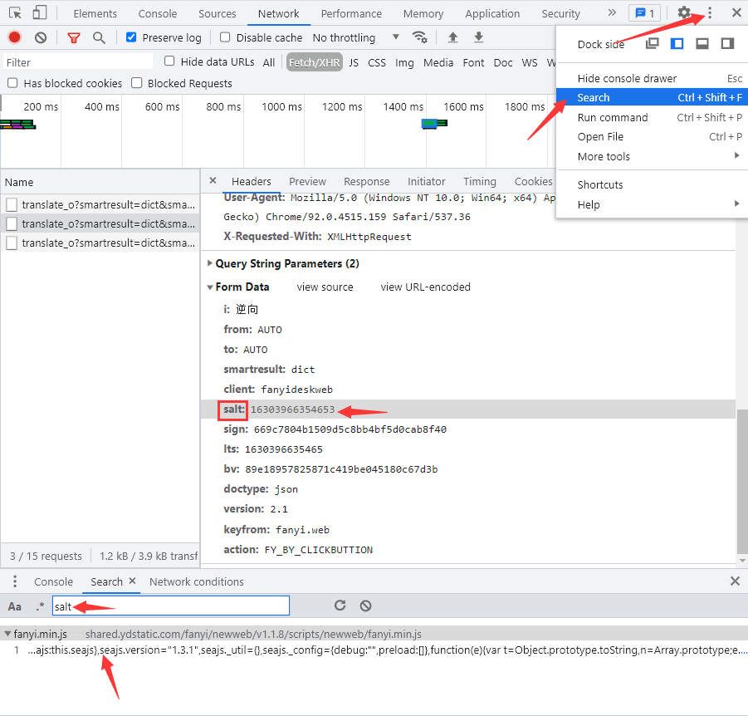
Task: Click the inspect element picker icon
Action: pos(15,13)
